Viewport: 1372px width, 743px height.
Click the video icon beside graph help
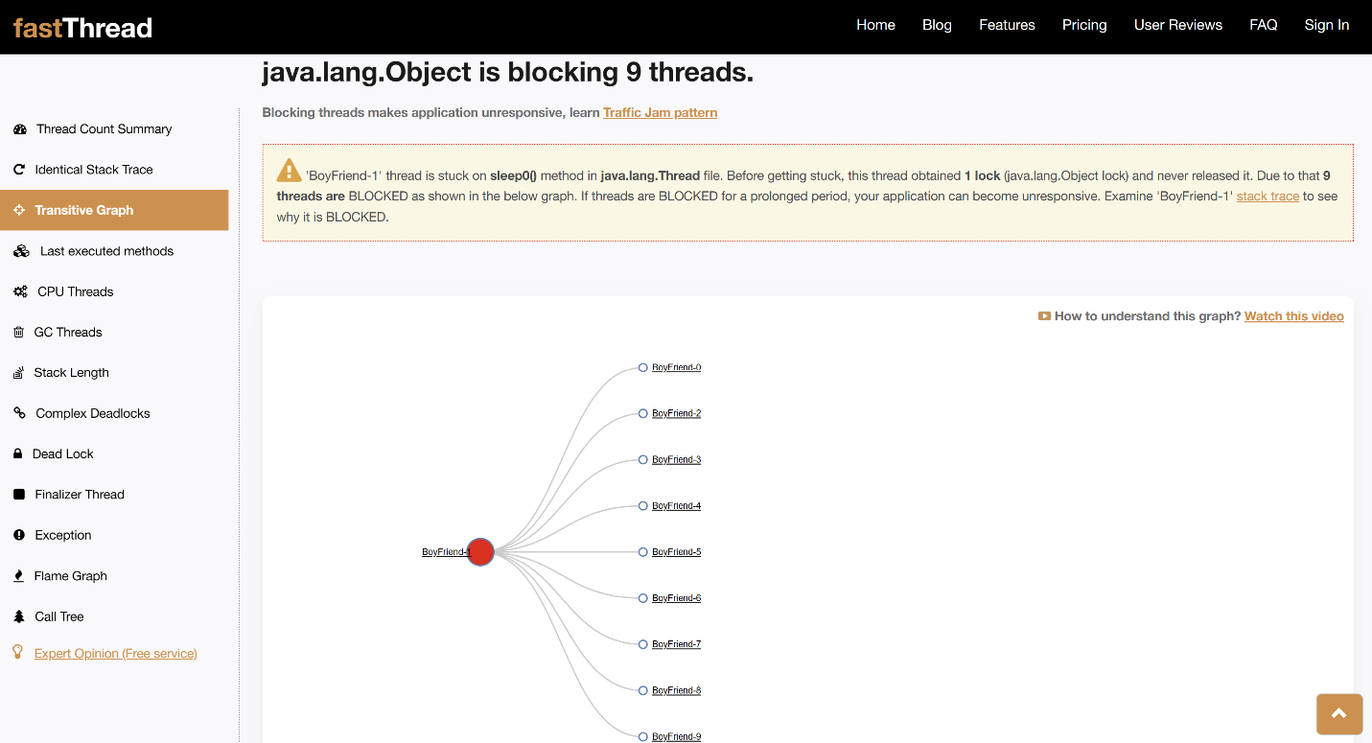[x=1044, y=316]
